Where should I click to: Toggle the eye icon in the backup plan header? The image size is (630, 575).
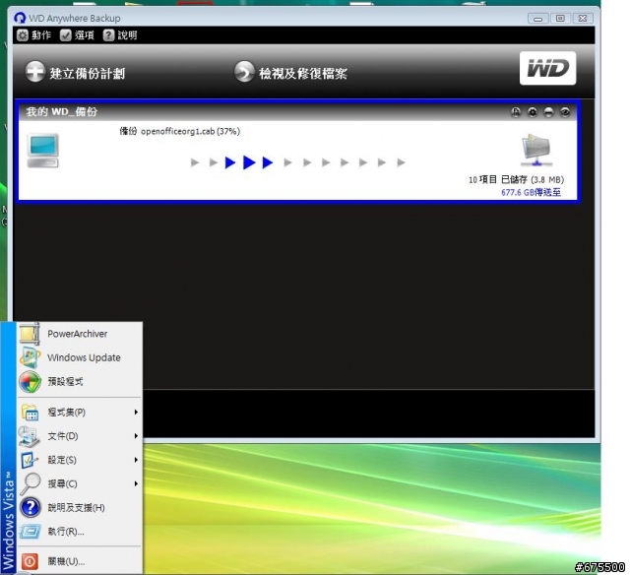565,112
